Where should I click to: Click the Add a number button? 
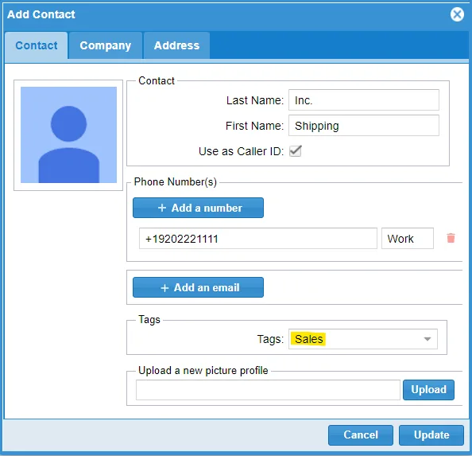point(198,208)
